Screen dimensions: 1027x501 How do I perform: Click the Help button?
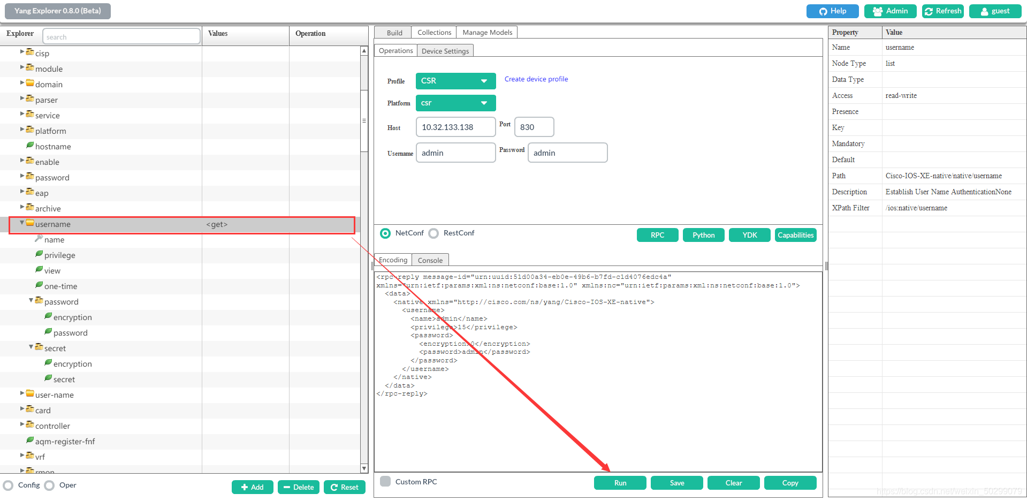click(833, 11)
